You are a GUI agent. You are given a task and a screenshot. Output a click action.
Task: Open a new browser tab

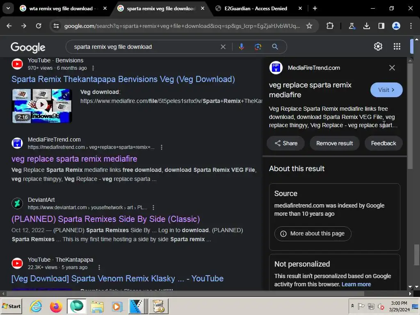pyautogui.click(x=315, y=8)
